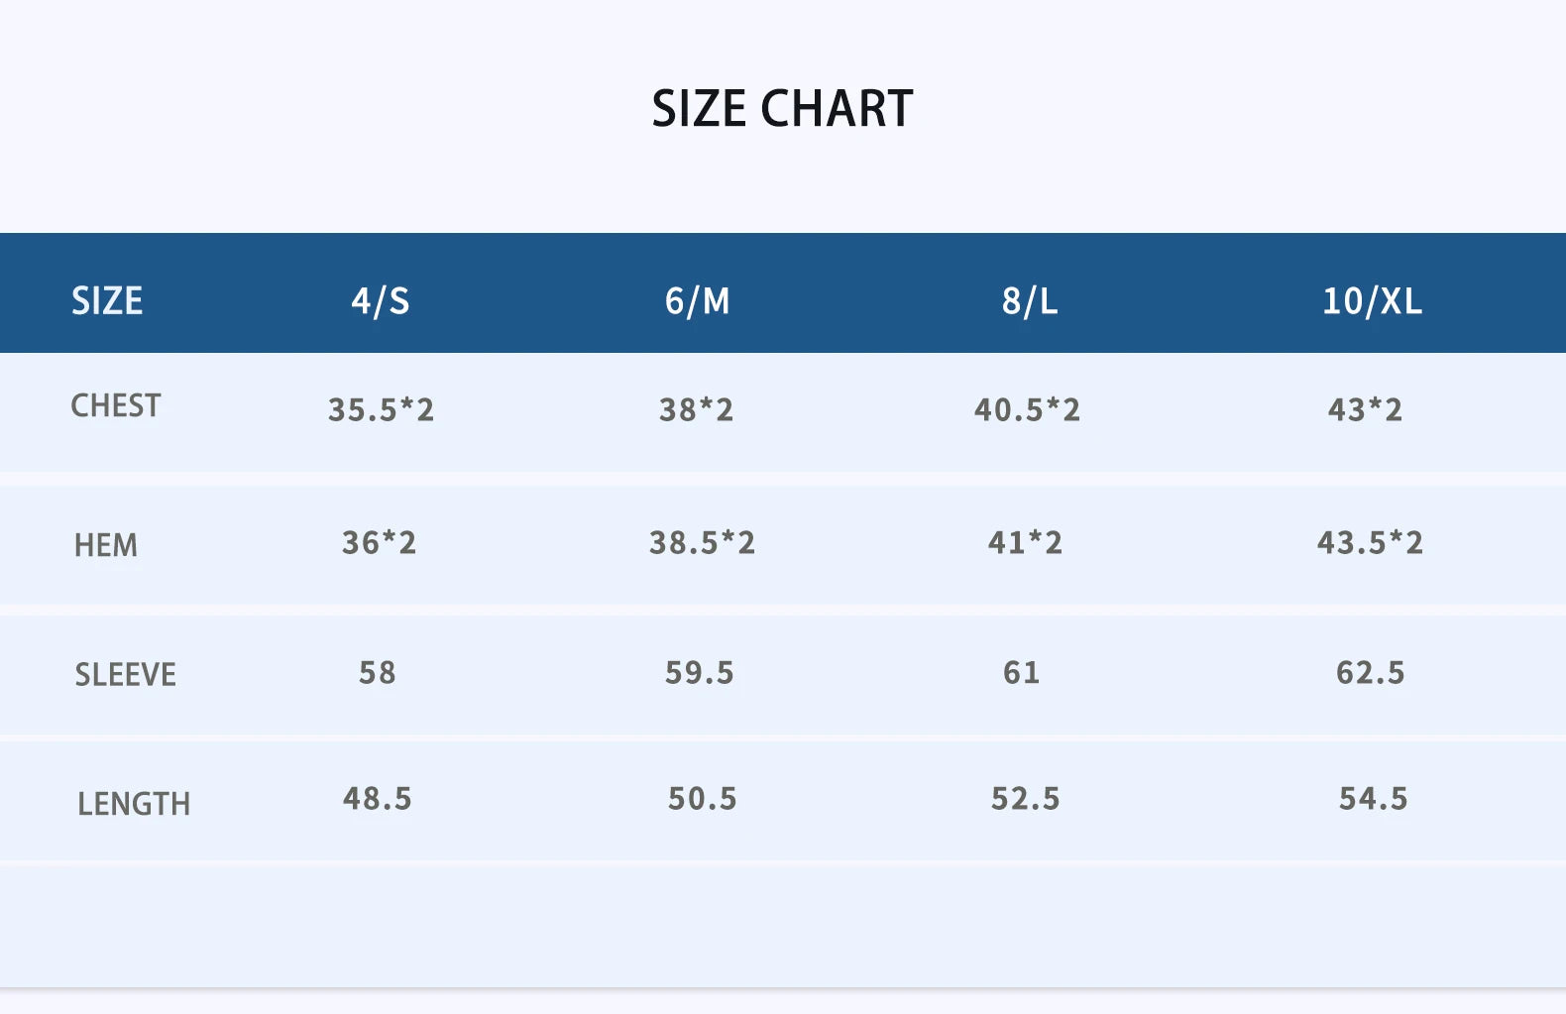Screen dimensions: 1566x1014
Task: Select chest value 40.5*2
Action: point(1027,409)
